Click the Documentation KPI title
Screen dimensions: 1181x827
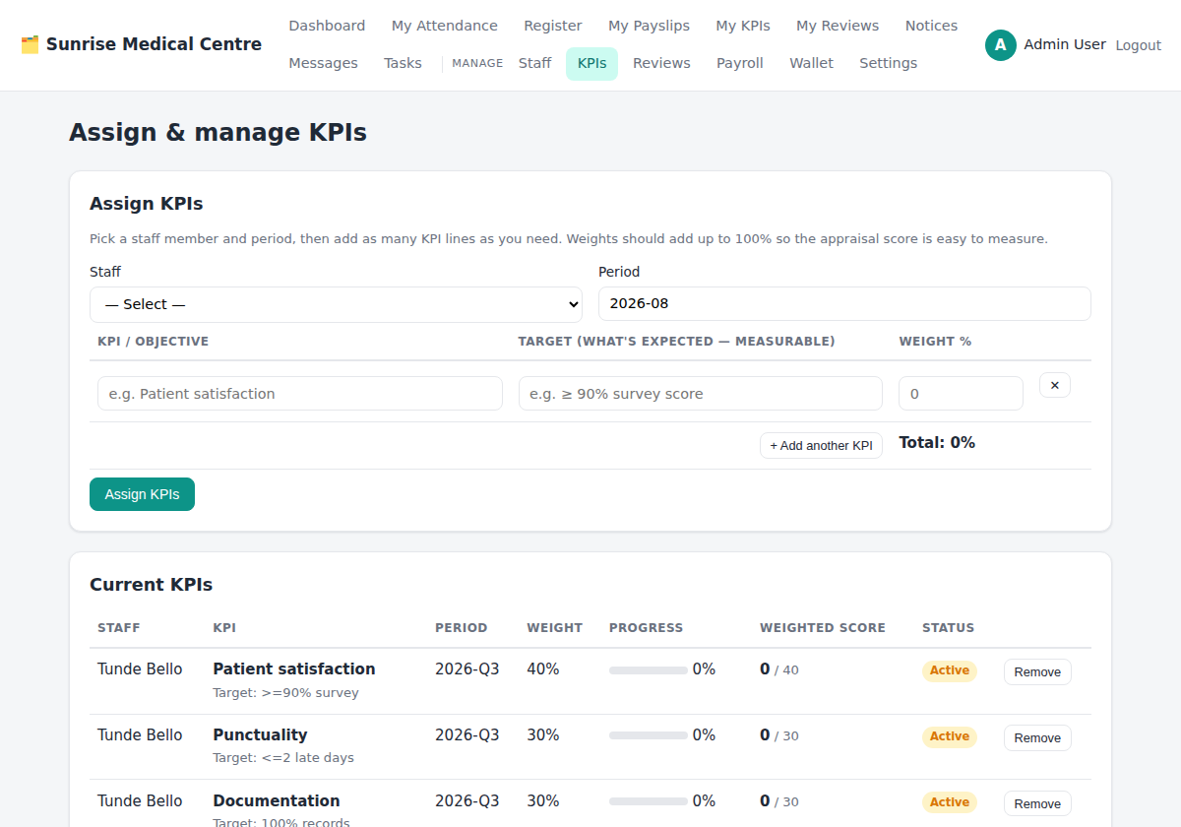pos(277,800)
